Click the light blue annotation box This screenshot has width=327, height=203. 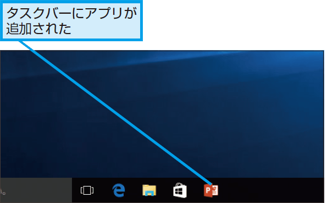coord(71,20)
